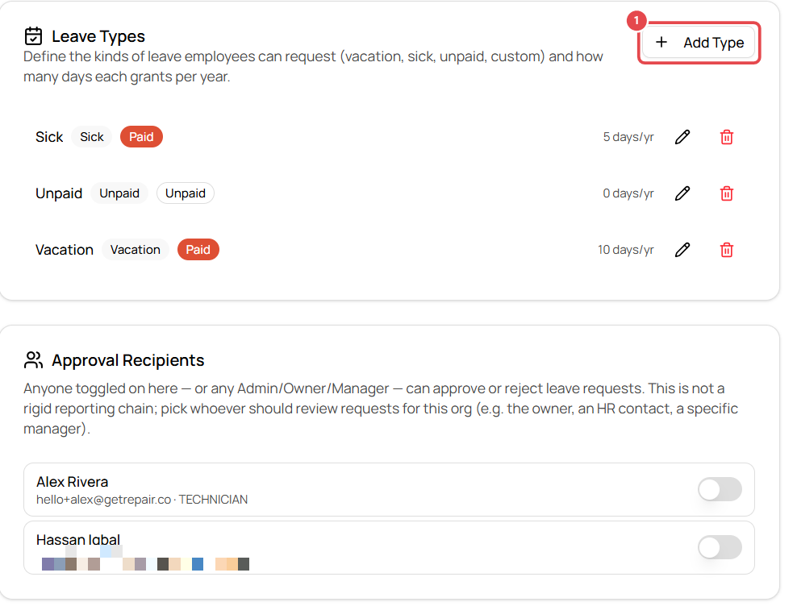The image size is (797, 606).
Task: Edit the Unpaid leave type
Action: pyautogui.click(x=682, y=193)
